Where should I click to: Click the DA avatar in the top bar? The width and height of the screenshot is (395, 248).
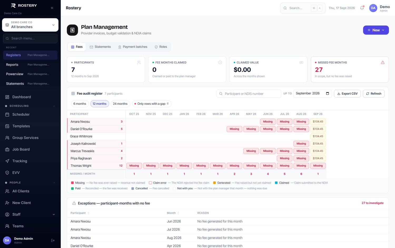373,8
